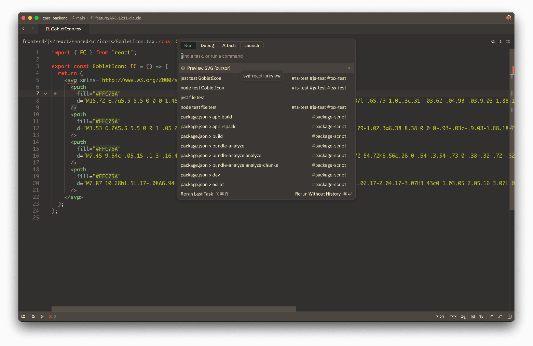Screen dimensions: 533x346
Task: Select the GobletIcon.tsx editor tab
Action: (64, 29)
